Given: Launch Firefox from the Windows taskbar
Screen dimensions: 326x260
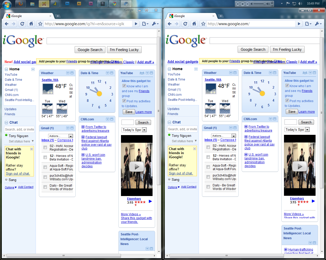Looking at the screenshot, I should 21,4.
